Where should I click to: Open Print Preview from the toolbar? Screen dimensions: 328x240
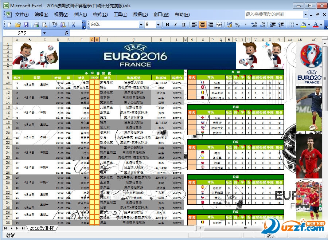pyautogui.click(x=44, y=25)
